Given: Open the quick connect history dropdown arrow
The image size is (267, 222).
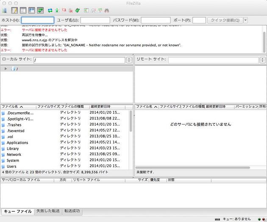Looking at the screenshot, I should (x=245, y=20).
